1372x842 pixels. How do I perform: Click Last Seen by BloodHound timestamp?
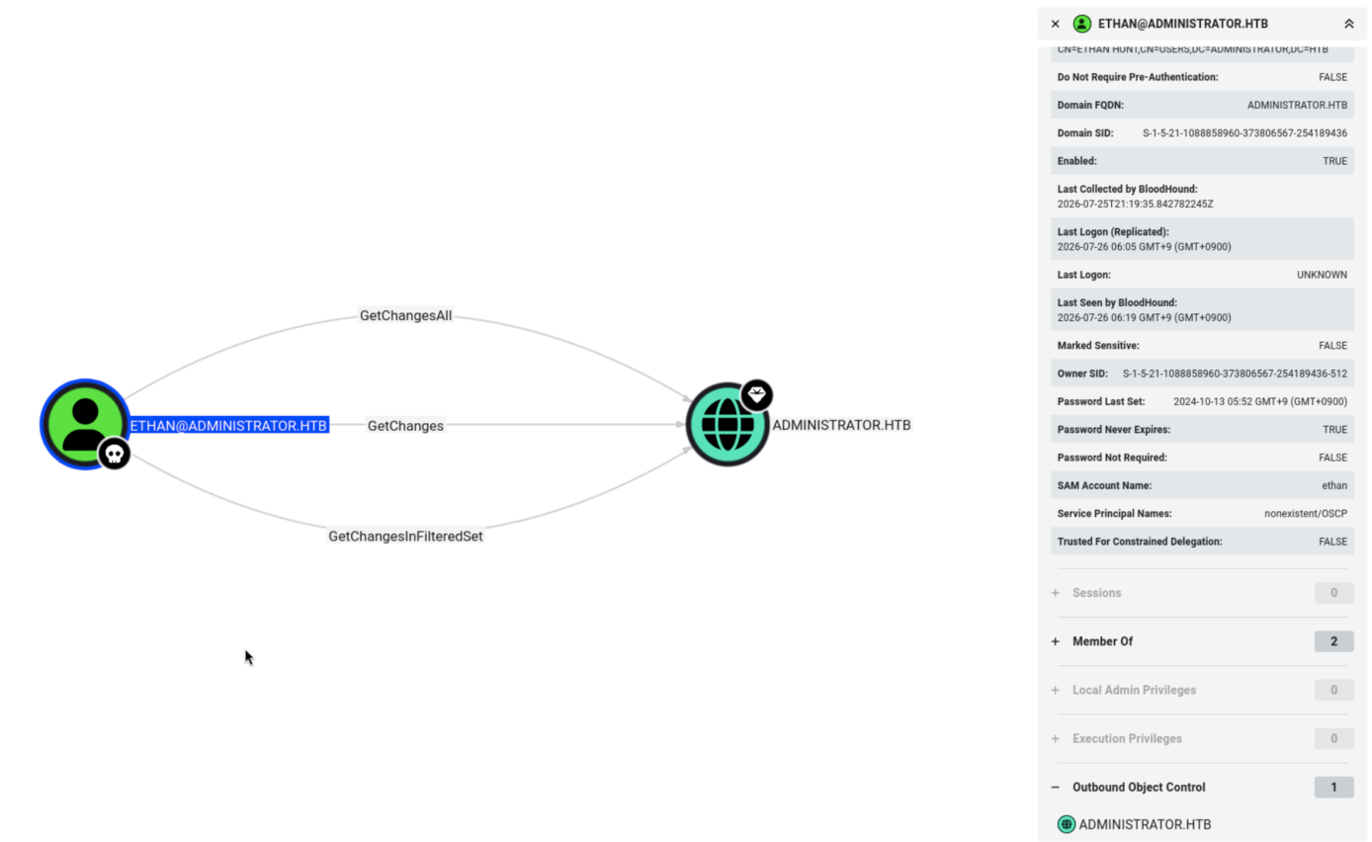[x=1144, y=318]
